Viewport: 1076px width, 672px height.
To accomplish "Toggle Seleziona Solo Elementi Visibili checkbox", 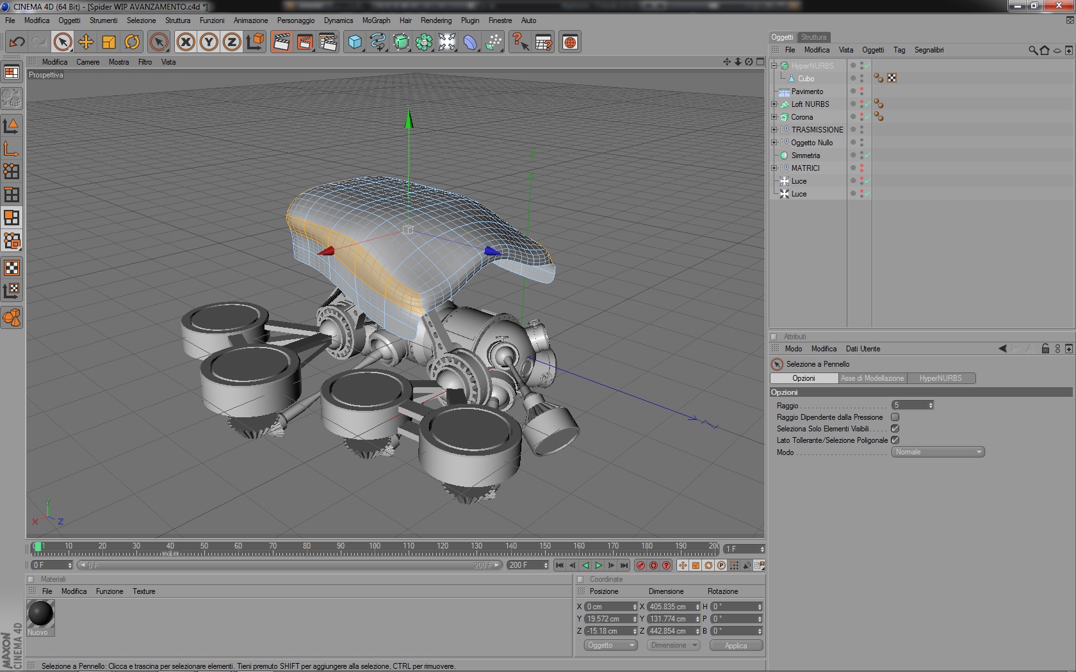I will click(895, 428).
